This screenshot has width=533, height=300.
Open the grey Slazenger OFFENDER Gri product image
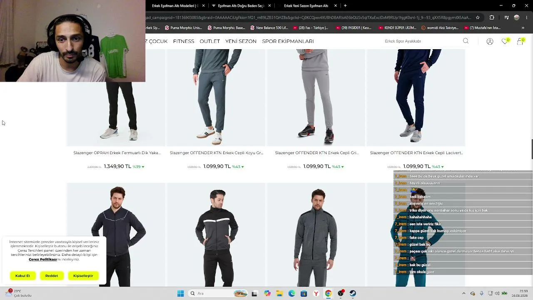click(316, 97)
